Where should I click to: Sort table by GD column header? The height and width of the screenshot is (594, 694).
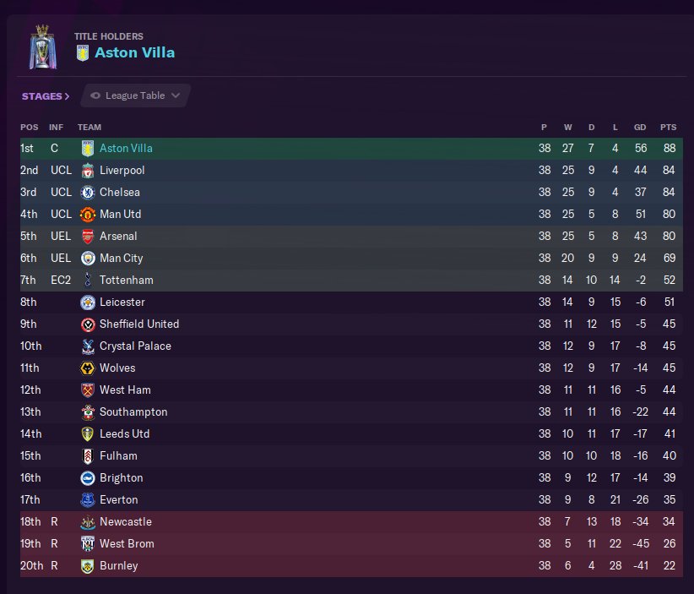(640, 128)
